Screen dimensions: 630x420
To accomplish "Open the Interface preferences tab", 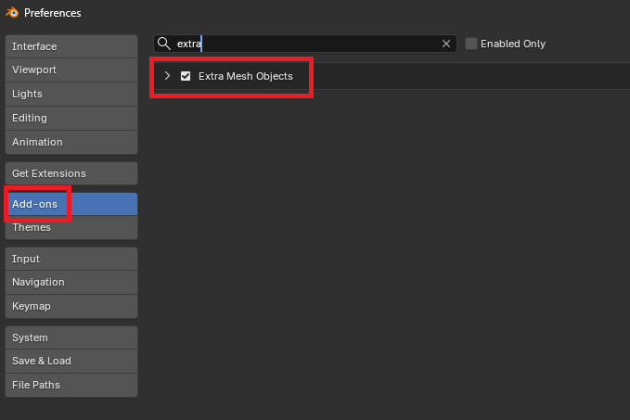I will (71, 46).
